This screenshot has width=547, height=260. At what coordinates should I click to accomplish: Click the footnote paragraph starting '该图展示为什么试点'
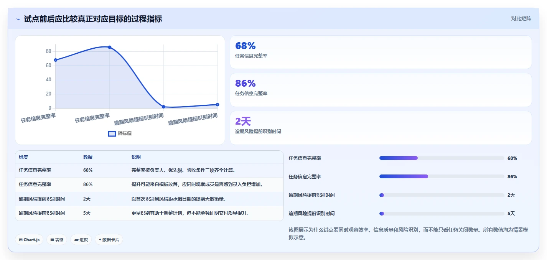[409, 234]
